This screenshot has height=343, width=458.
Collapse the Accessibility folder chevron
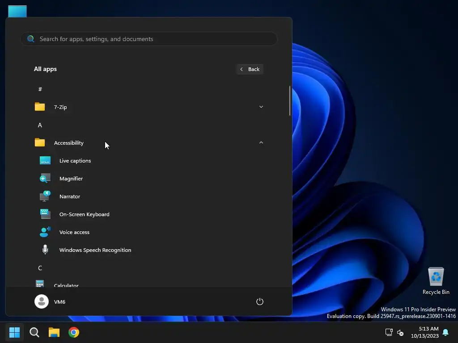point(261,142)
